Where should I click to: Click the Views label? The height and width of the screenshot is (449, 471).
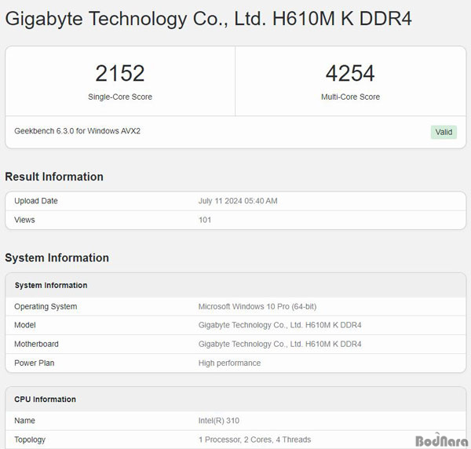24,220
